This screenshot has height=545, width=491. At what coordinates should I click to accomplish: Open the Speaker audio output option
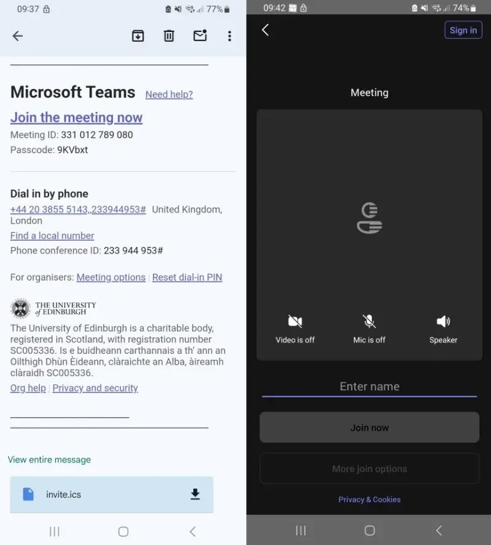pyautogui.click(x=443, y=329)
